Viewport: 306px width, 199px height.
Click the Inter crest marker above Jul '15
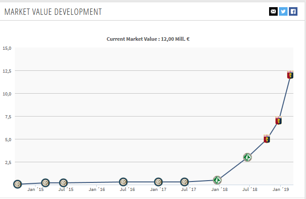click(63, 183)
